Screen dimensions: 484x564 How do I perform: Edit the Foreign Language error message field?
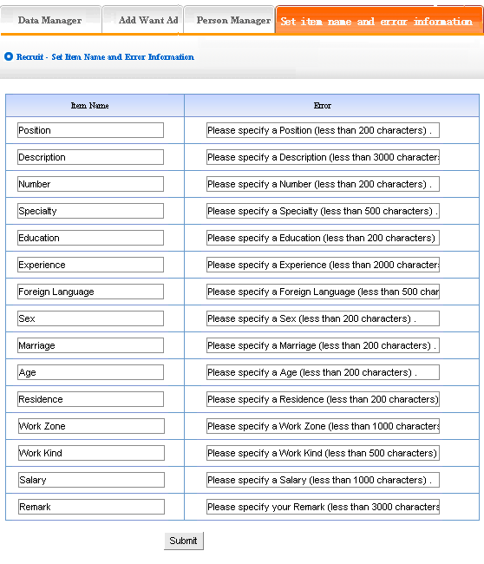[323, 292]
